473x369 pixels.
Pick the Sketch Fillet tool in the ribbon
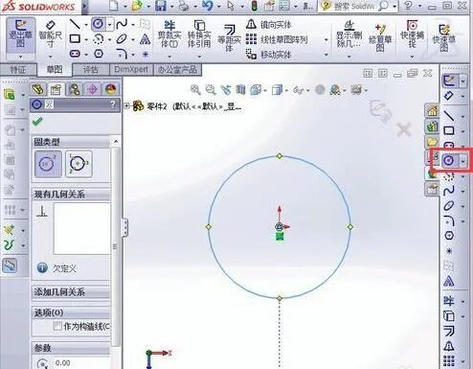(x=122, y=54)
